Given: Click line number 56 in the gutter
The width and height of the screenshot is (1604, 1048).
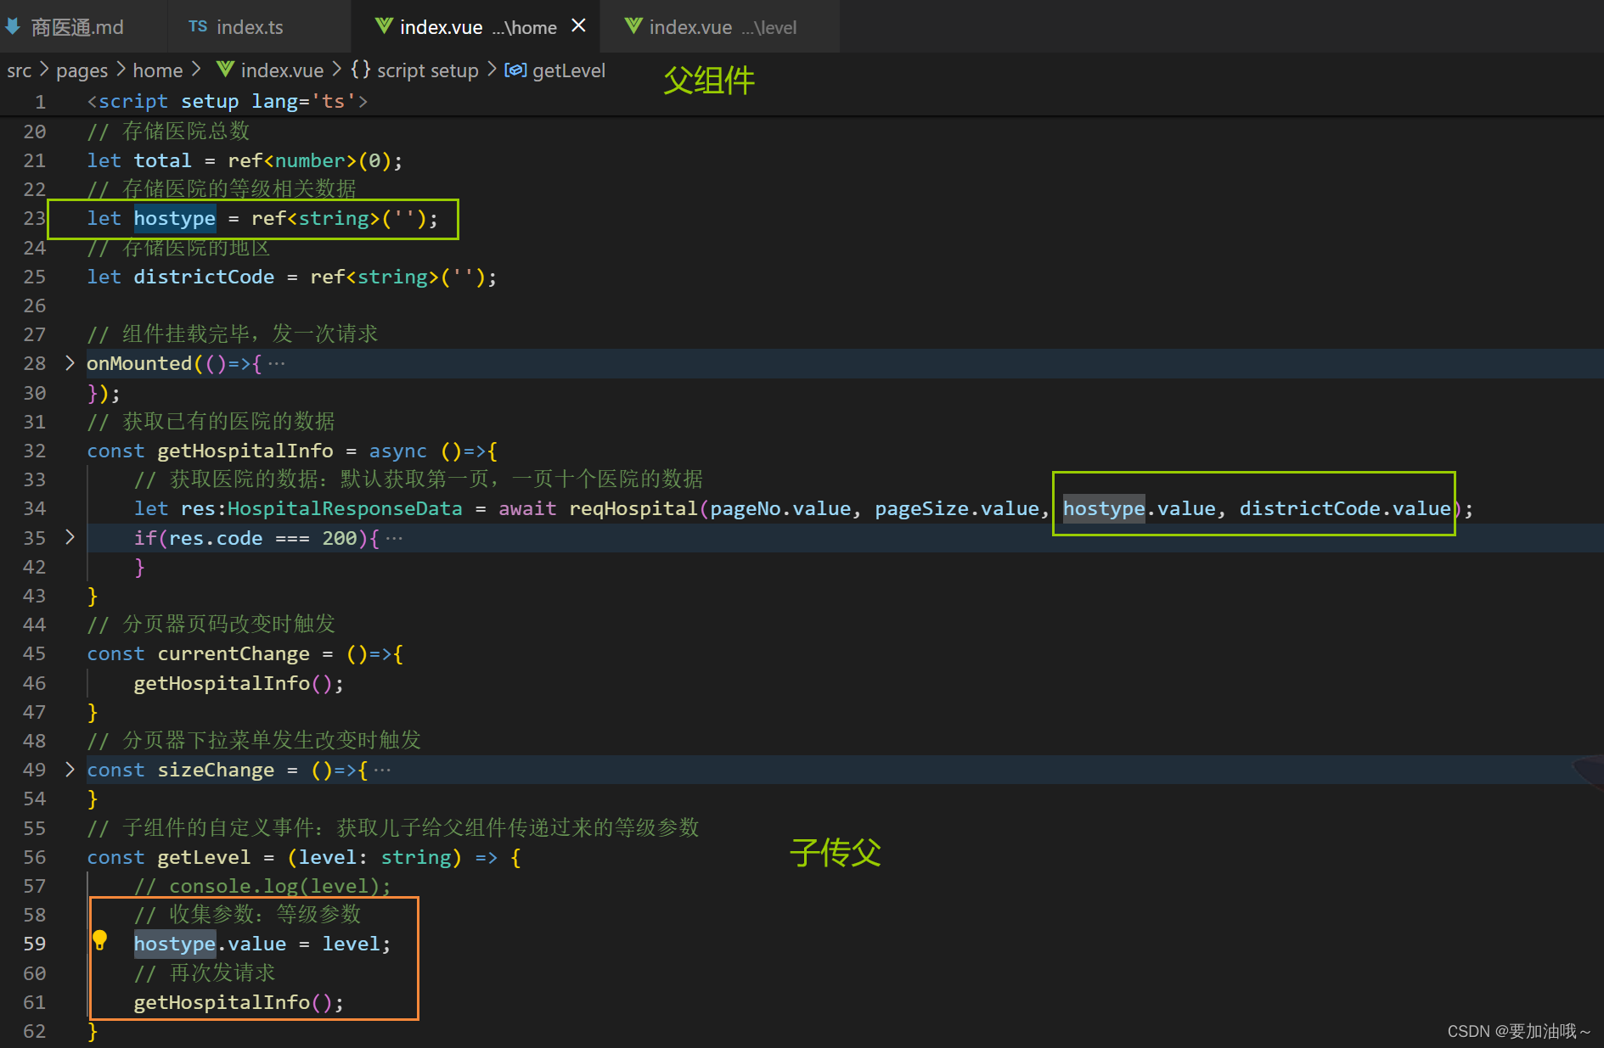Looking at the screenshot, I should 35,857.
